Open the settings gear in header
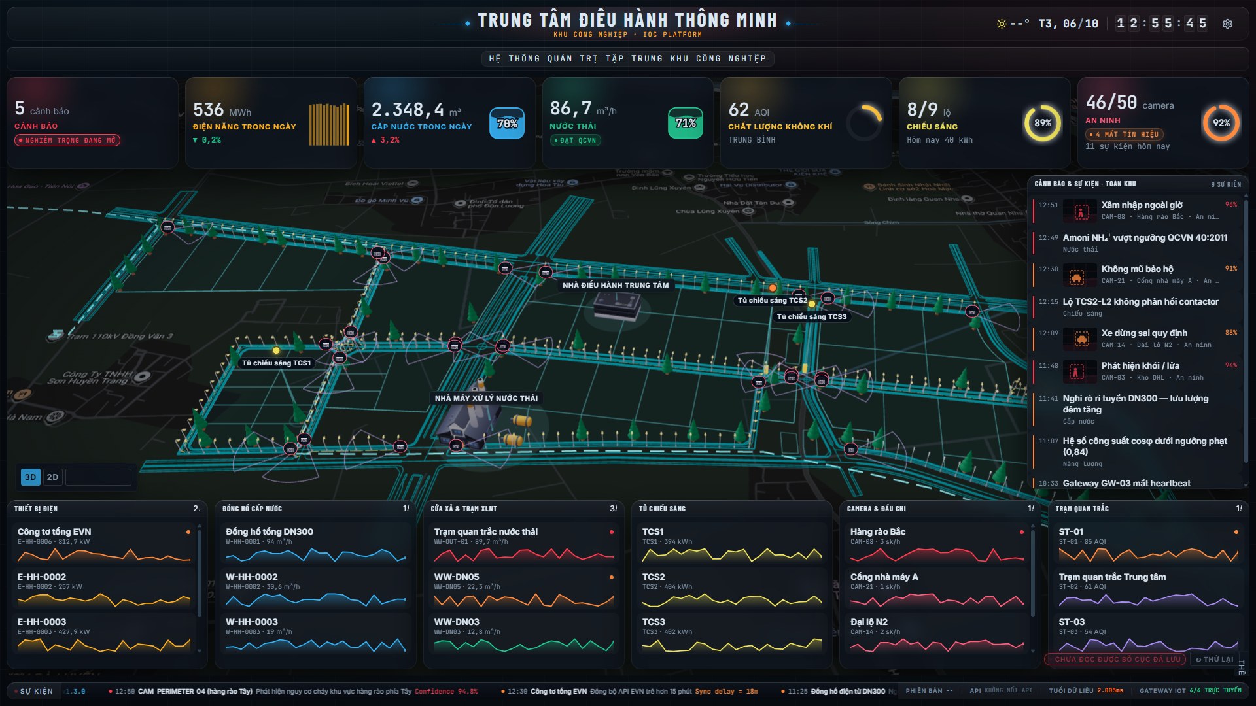The image size is (1256, 706). coord(1227,24)
